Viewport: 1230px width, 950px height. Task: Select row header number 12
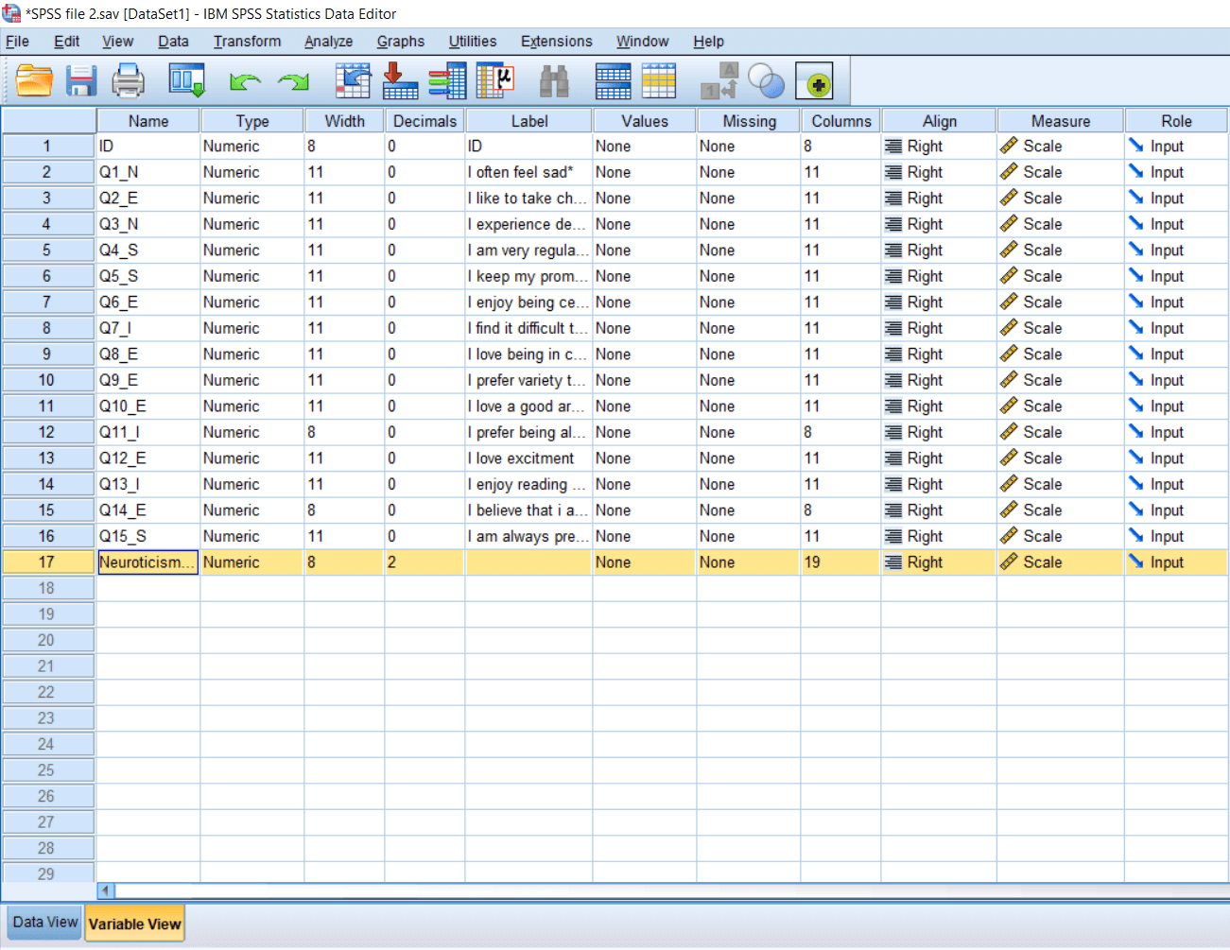pyautogui.click(x=46, y=432)
